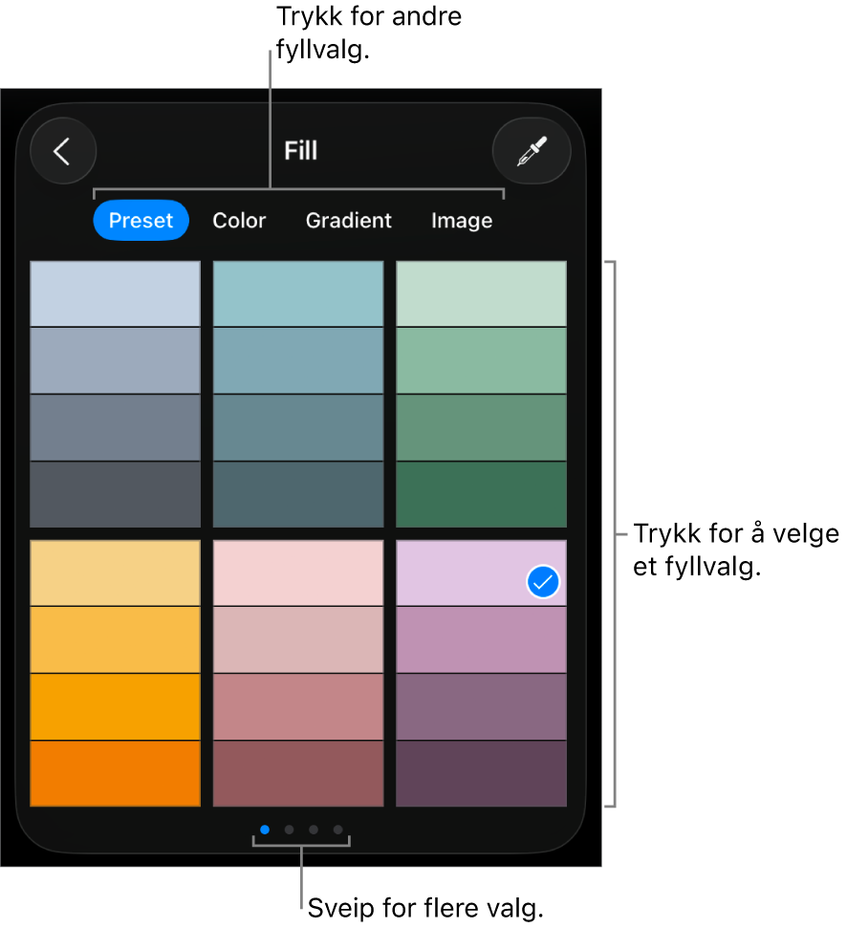Choose the second mauve purple swatch
This screenshot has width=847, height=928.
[x=481, y=639]
